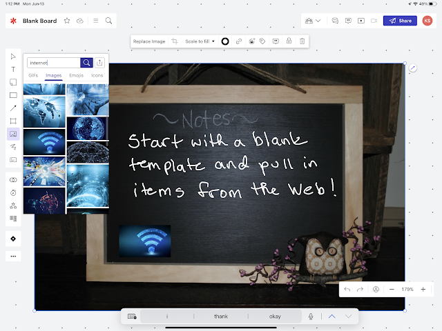Choose the "okay" keyboard suggestion

[275, 317]
